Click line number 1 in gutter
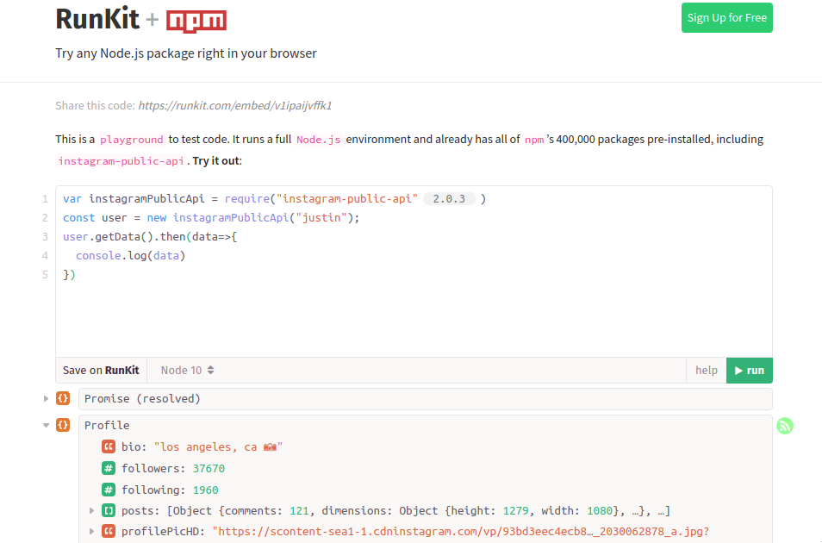822x543 pixels. point(45,199)
